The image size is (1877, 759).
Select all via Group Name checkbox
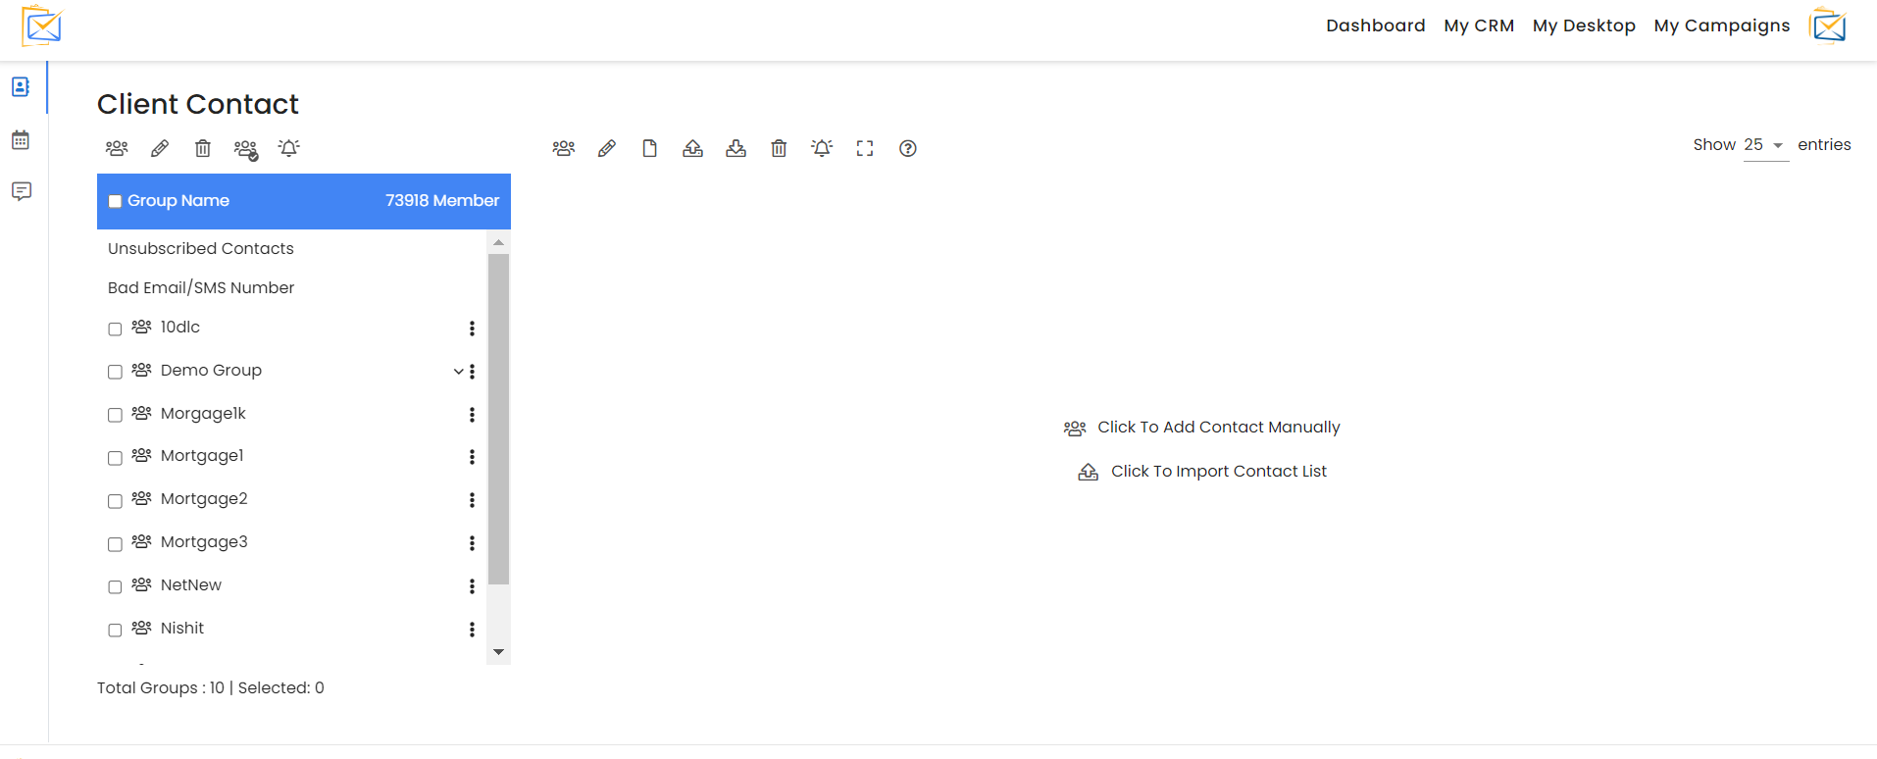coord(115,201)
